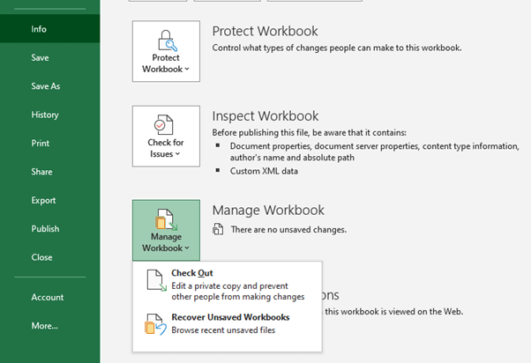531x363 pixels.
Task: Open the Account page
Action: [48, 297]
